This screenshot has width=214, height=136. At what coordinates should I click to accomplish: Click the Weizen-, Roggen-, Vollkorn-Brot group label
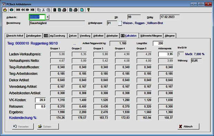[143, 23]
